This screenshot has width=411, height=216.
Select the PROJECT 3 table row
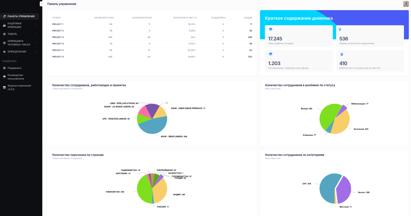coord(152,37)
